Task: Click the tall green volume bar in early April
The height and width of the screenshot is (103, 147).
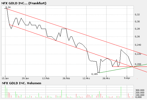Action: pos(121,92)
